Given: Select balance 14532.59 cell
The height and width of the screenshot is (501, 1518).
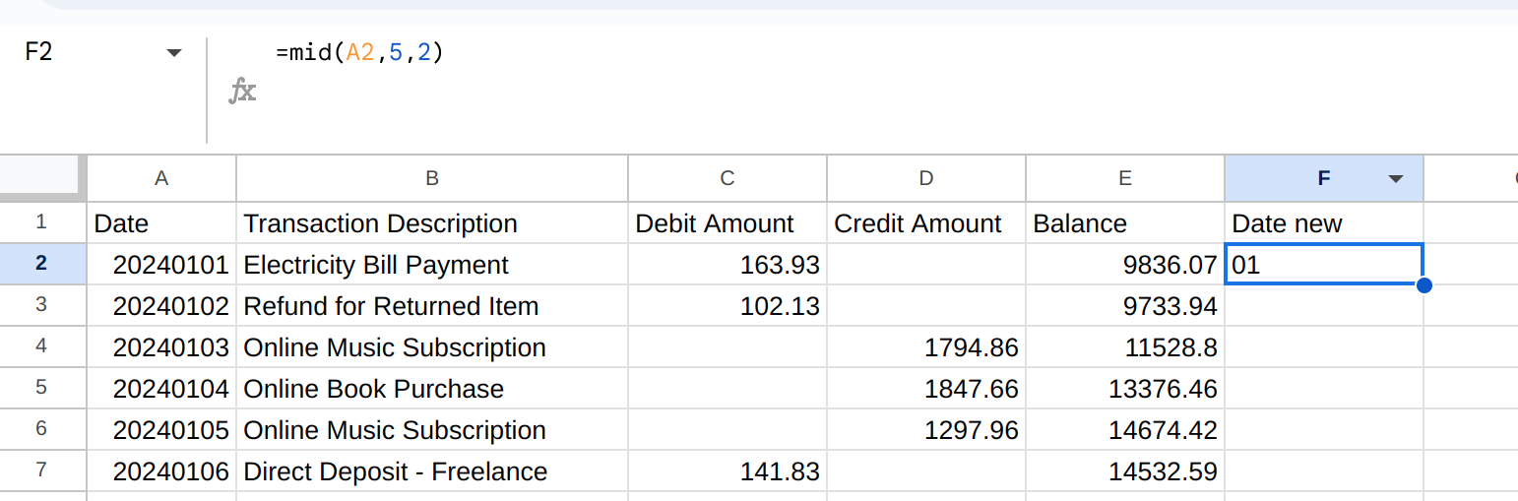Looking at the screenshot, I should 1125,471.
